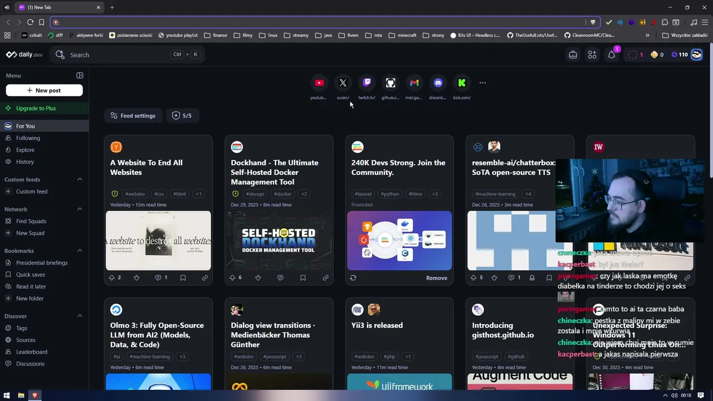Collapse the Discover section

(x=80, y=316)
